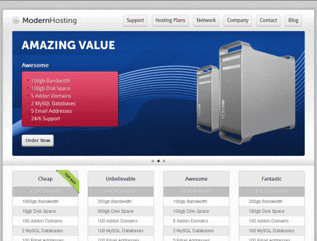The width and height of the screenshot is (317, 241).
Task: Go to the Network page
Action: pos(206,20)
